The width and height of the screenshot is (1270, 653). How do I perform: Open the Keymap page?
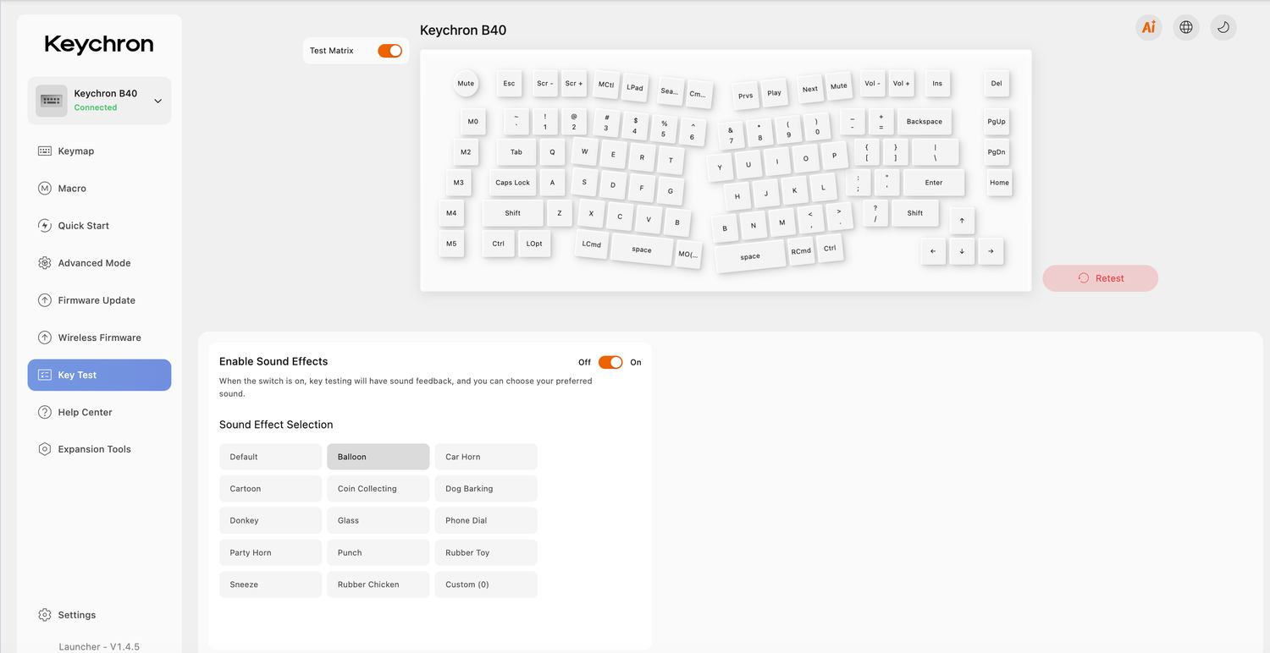tap(99, 151)
